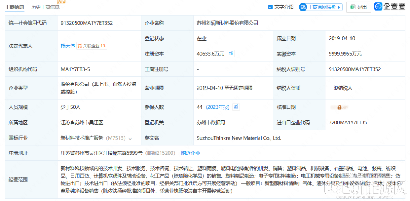Select staff size 少于50人

pos(71,107)
